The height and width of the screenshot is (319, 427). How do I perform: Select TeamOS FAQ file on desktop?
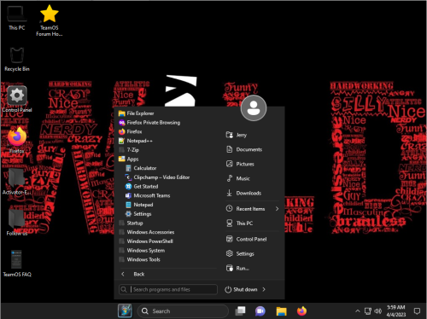[x=17, y=264]
